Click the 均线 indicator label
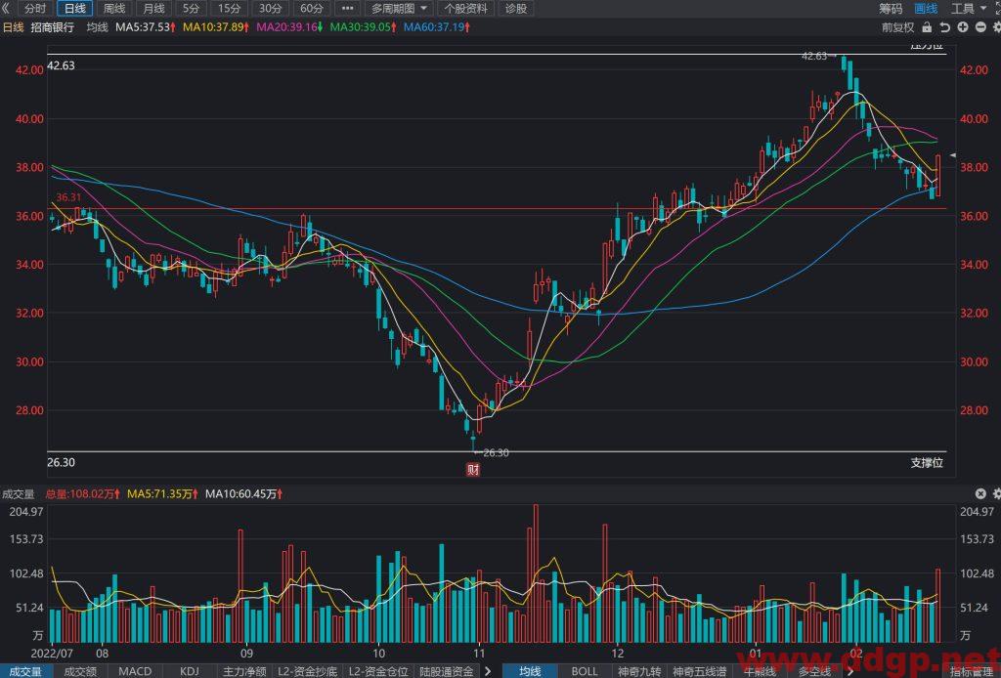Image resolution: width=1001 pixels, height=678 pixels. click(97, 27)
